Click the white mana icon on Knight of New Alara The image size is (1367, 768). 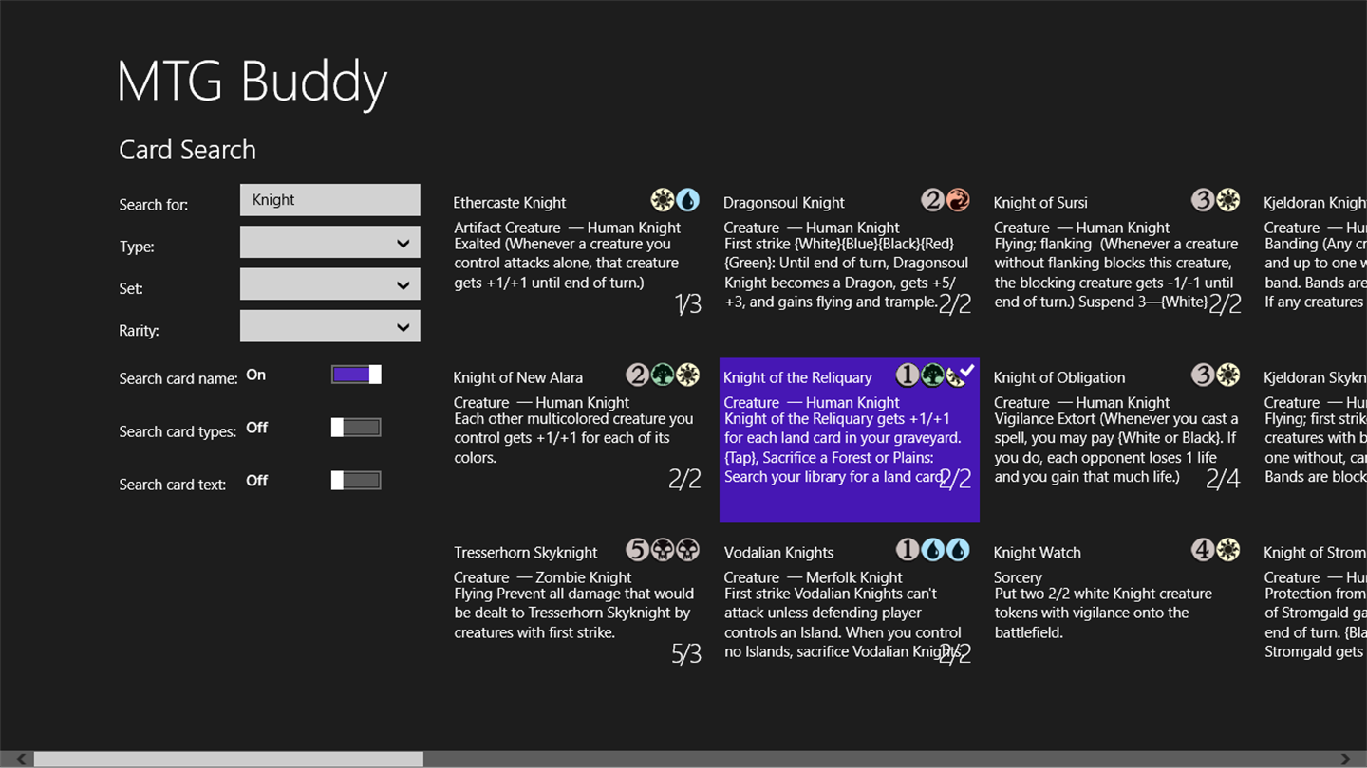click(x=687, y=375)
